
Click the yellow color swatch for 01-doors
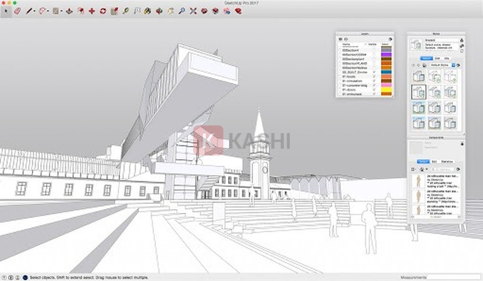pyautogui.click(x=386, y=90)
